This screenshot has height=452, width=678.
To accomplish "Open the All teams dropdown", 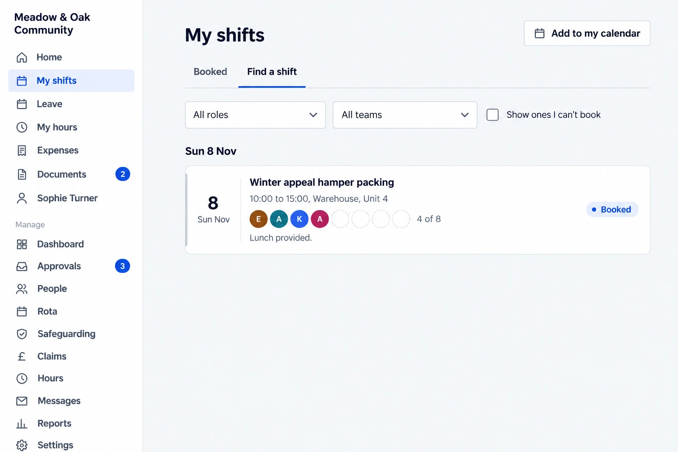I will click(405, 115).
